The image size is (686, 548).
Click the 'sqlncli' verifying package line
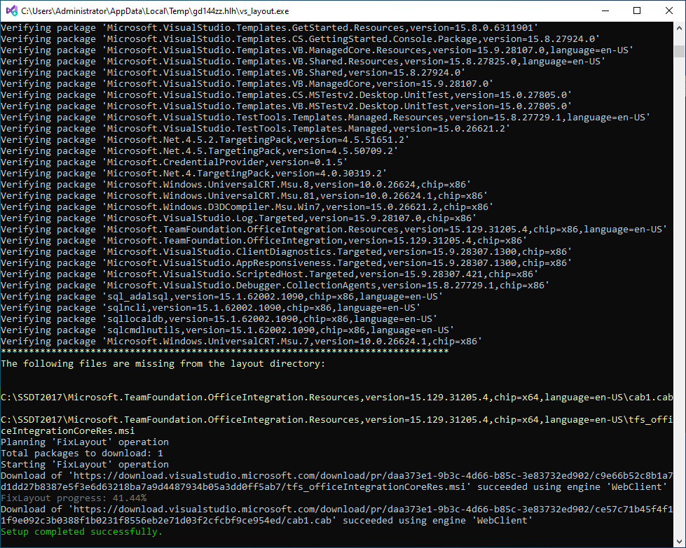point(210,308)
